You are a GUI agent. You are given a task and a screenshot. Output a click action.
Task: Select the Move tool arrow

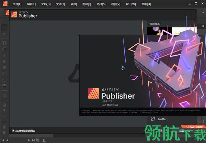click(4, 27)
